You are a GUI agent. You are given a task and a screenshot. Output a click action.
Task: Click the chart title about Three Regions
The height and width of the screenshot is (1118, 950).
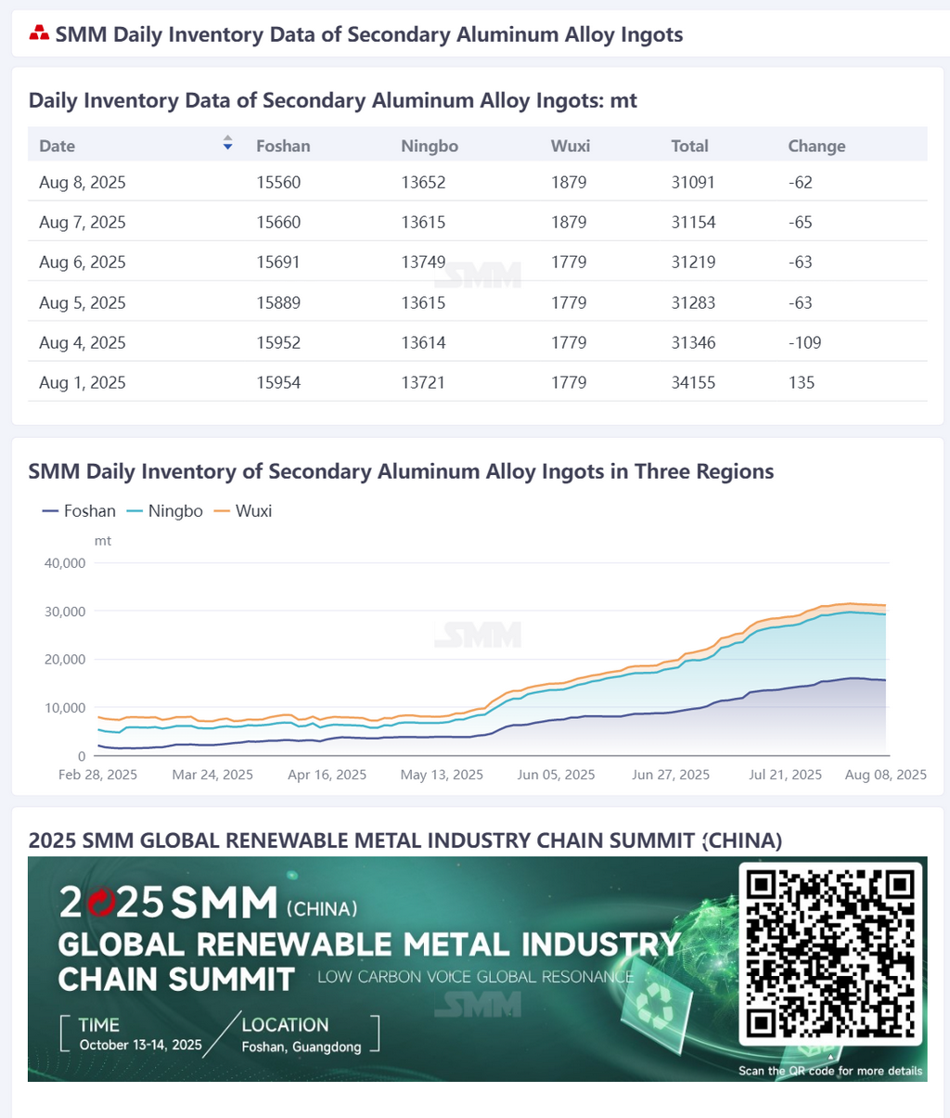click(401, 471)
